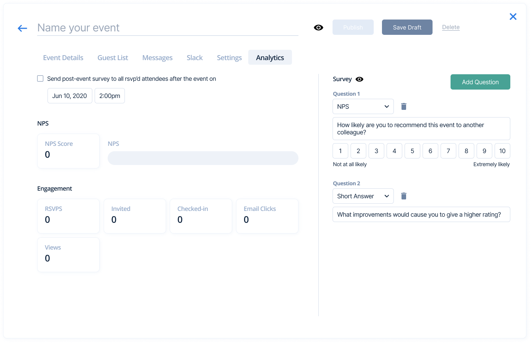Select rating 9 on the NPS scale
Screen dimensions: 531x343
(x=484, y=151)
